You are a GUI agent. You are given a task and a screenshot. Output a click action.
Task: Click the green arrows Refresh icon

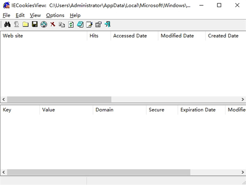[x=71, y=25]
